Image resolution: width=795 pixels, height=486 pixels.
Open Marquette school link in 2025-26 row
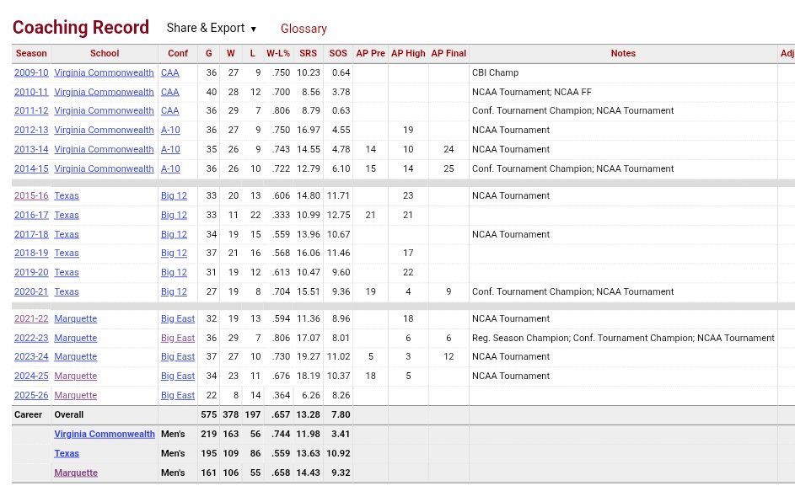pos(76,395)
